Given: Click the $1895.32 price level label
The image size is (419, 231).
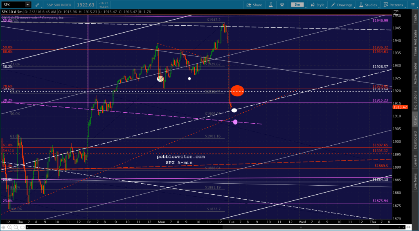Looking at the screenshot, I should click(380, 151).
